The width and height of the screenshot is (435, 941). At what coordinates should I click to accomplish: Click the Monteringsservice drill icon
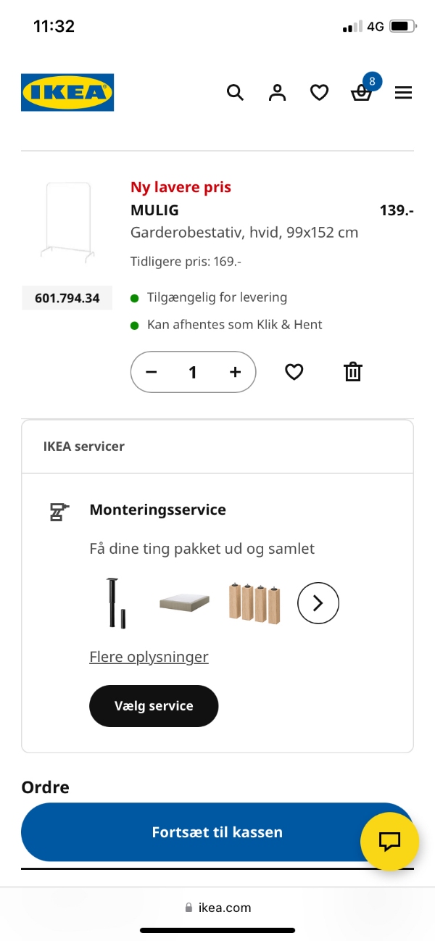click(58, 510)
